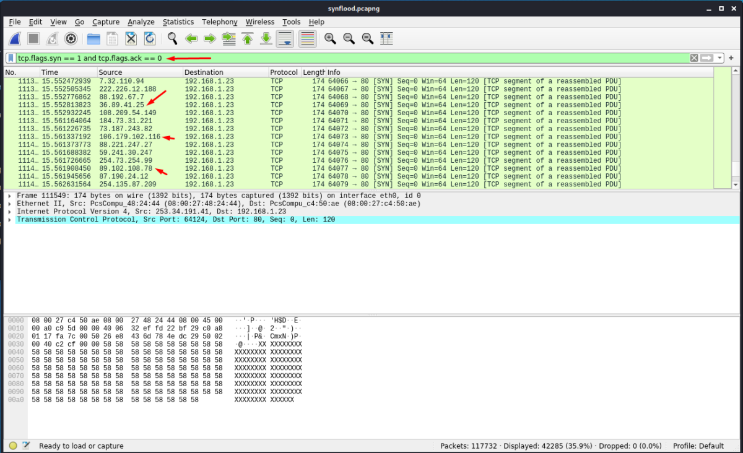This screenshot has height=453, width=743.
Task: Open the display filter history dropdown
Action: [719, 58]
